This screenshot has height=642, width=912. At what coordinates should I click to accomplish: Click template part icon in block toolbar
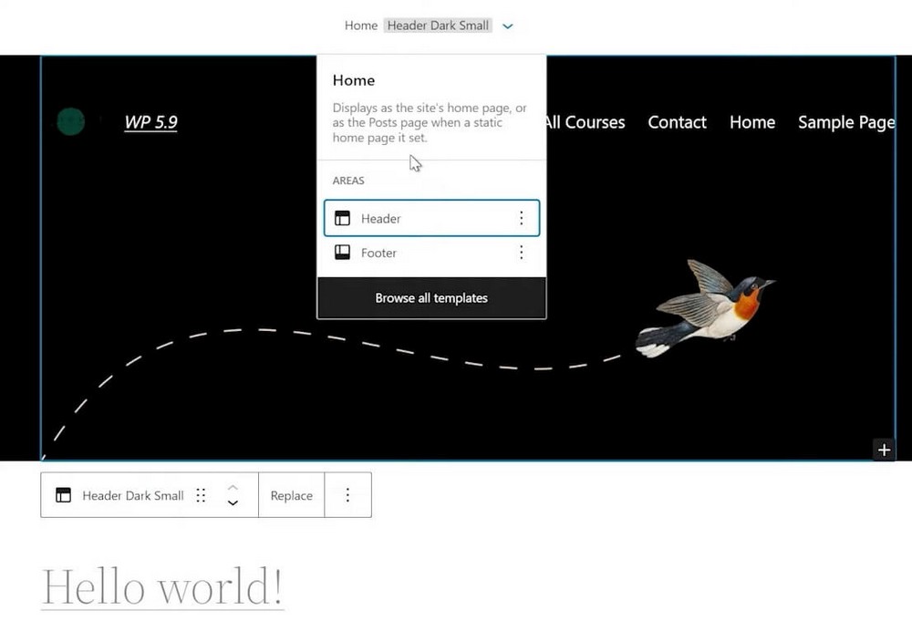coord(63,495)
